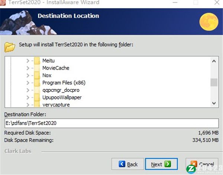
Task: Click the Nox folder icon
Action: 37,75
